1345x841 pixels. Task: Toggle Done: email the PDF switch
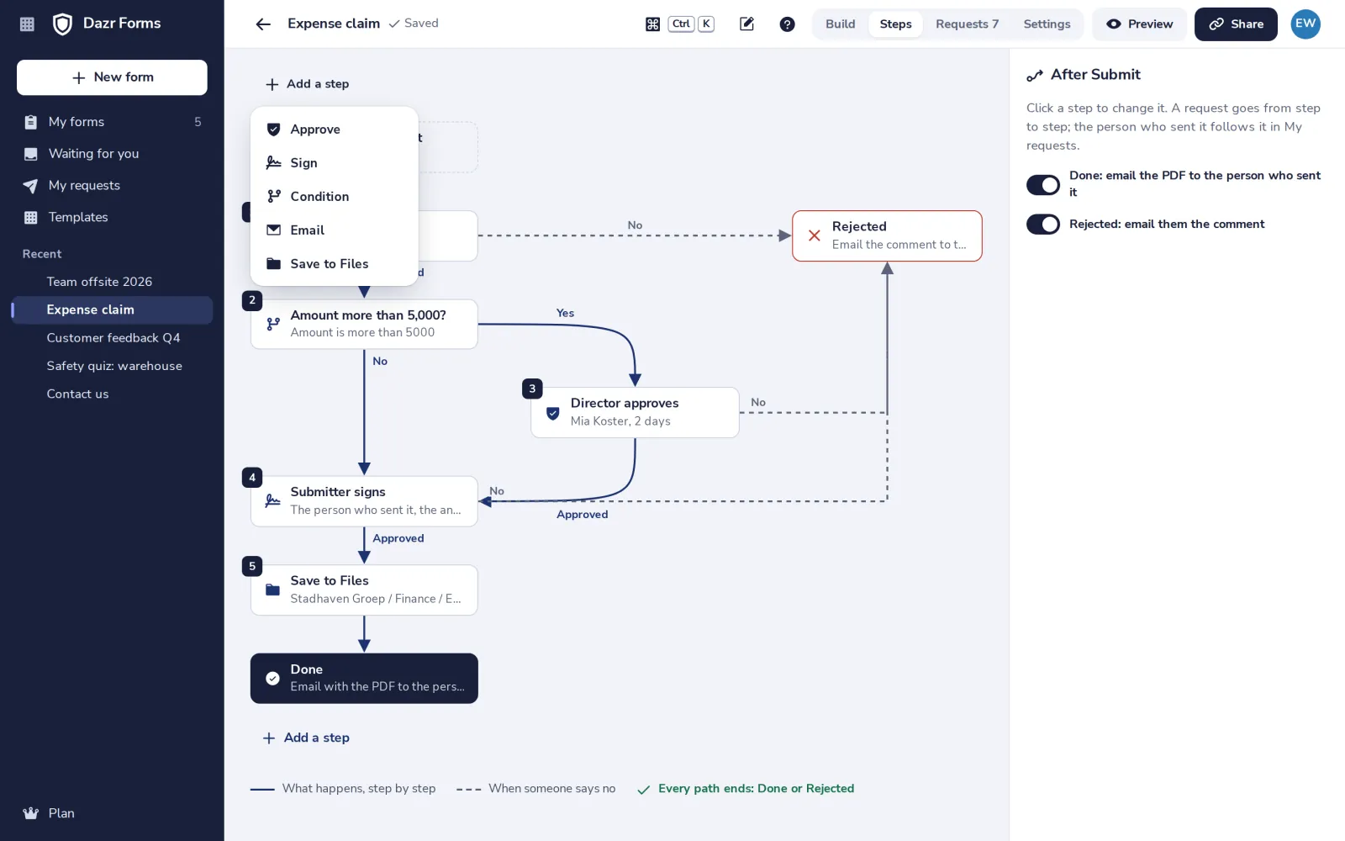click(x=1043, y=184)
